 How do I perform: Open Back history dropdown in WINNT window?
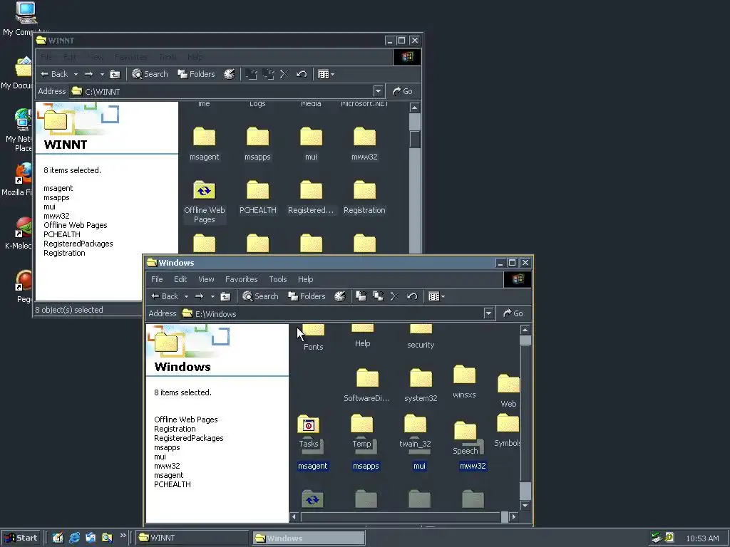click(76, 74)
